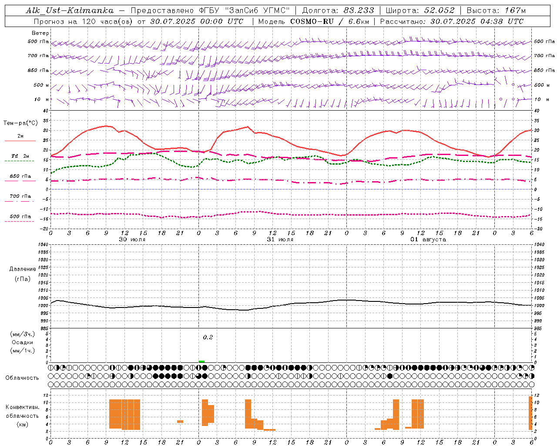
Task: Click the 30 июля date label
Action: click(132, 240)
